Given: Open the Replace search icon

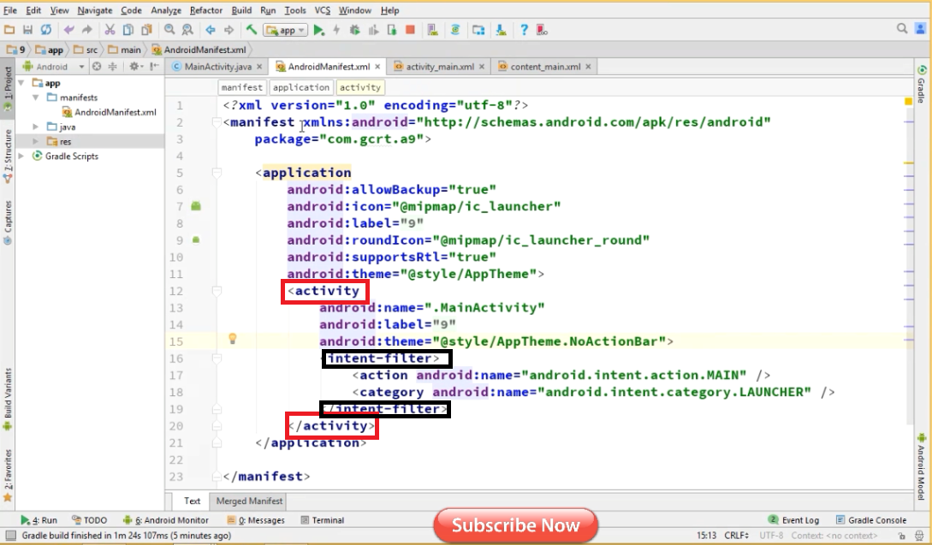Looking at the screenshot, I should click(x=187, y=30).
